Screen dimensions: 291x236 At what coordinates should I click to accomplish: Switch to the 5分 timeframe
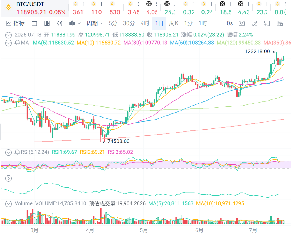coord(113,23)
